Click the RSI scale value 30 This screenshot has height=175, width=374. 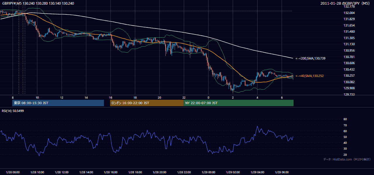[345, 149]
